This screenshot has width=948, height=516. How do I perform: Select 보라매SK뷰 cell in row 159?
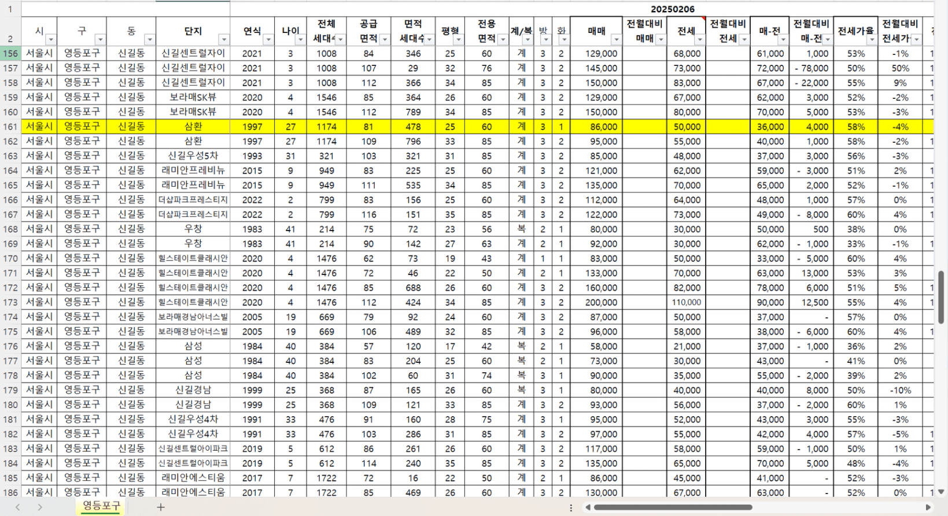tap(193, 97)
